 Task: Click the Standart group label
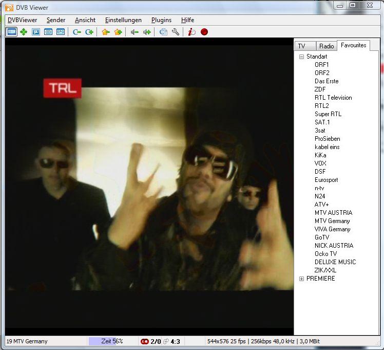click(x=317, y=57)
